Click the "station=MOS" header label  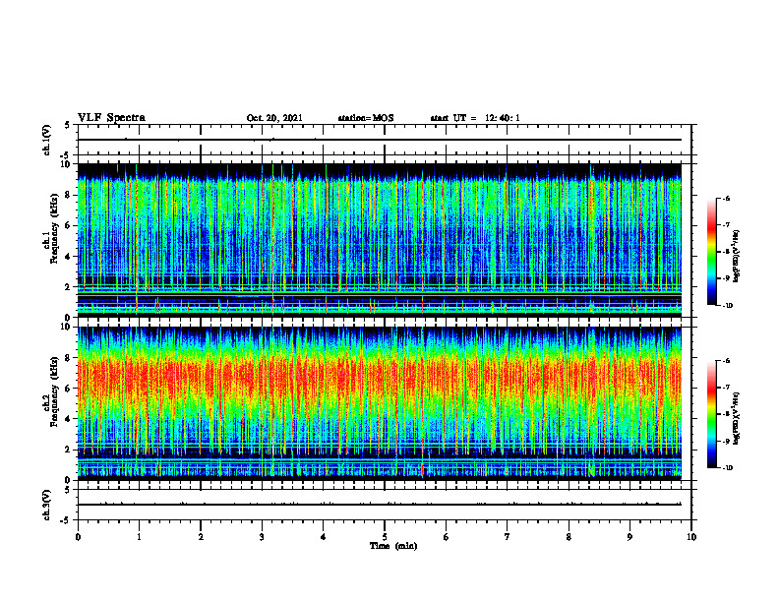click(366, 118)
